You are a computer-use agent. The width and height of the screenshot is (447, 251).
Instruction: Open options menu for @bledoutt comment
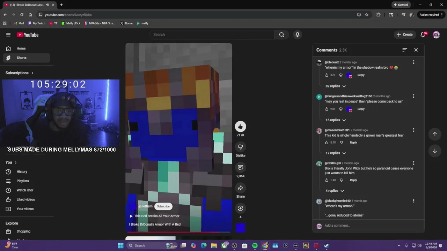[413, 62]
